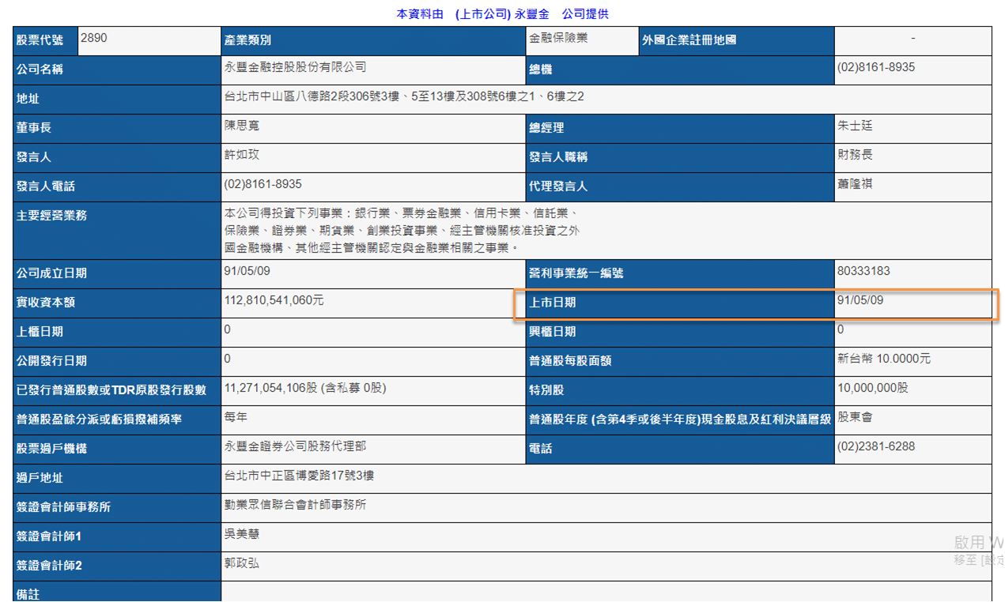Click the spokesperson title 財務長
Viewport: 1005px width, 602px height.
855,155
